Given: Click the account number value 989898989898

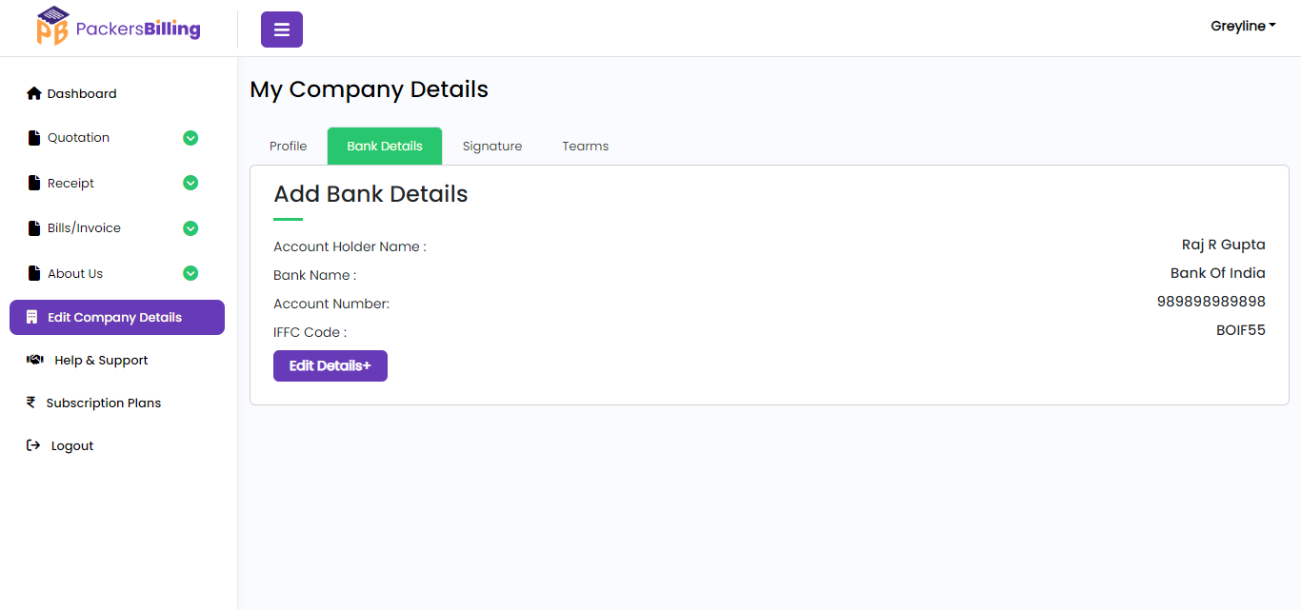Looking at the screenshot, I should point(1211,302).
